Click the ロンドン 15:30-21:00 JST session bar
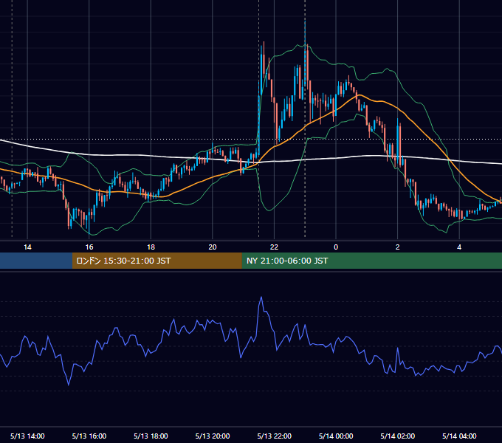 [157, 261]
